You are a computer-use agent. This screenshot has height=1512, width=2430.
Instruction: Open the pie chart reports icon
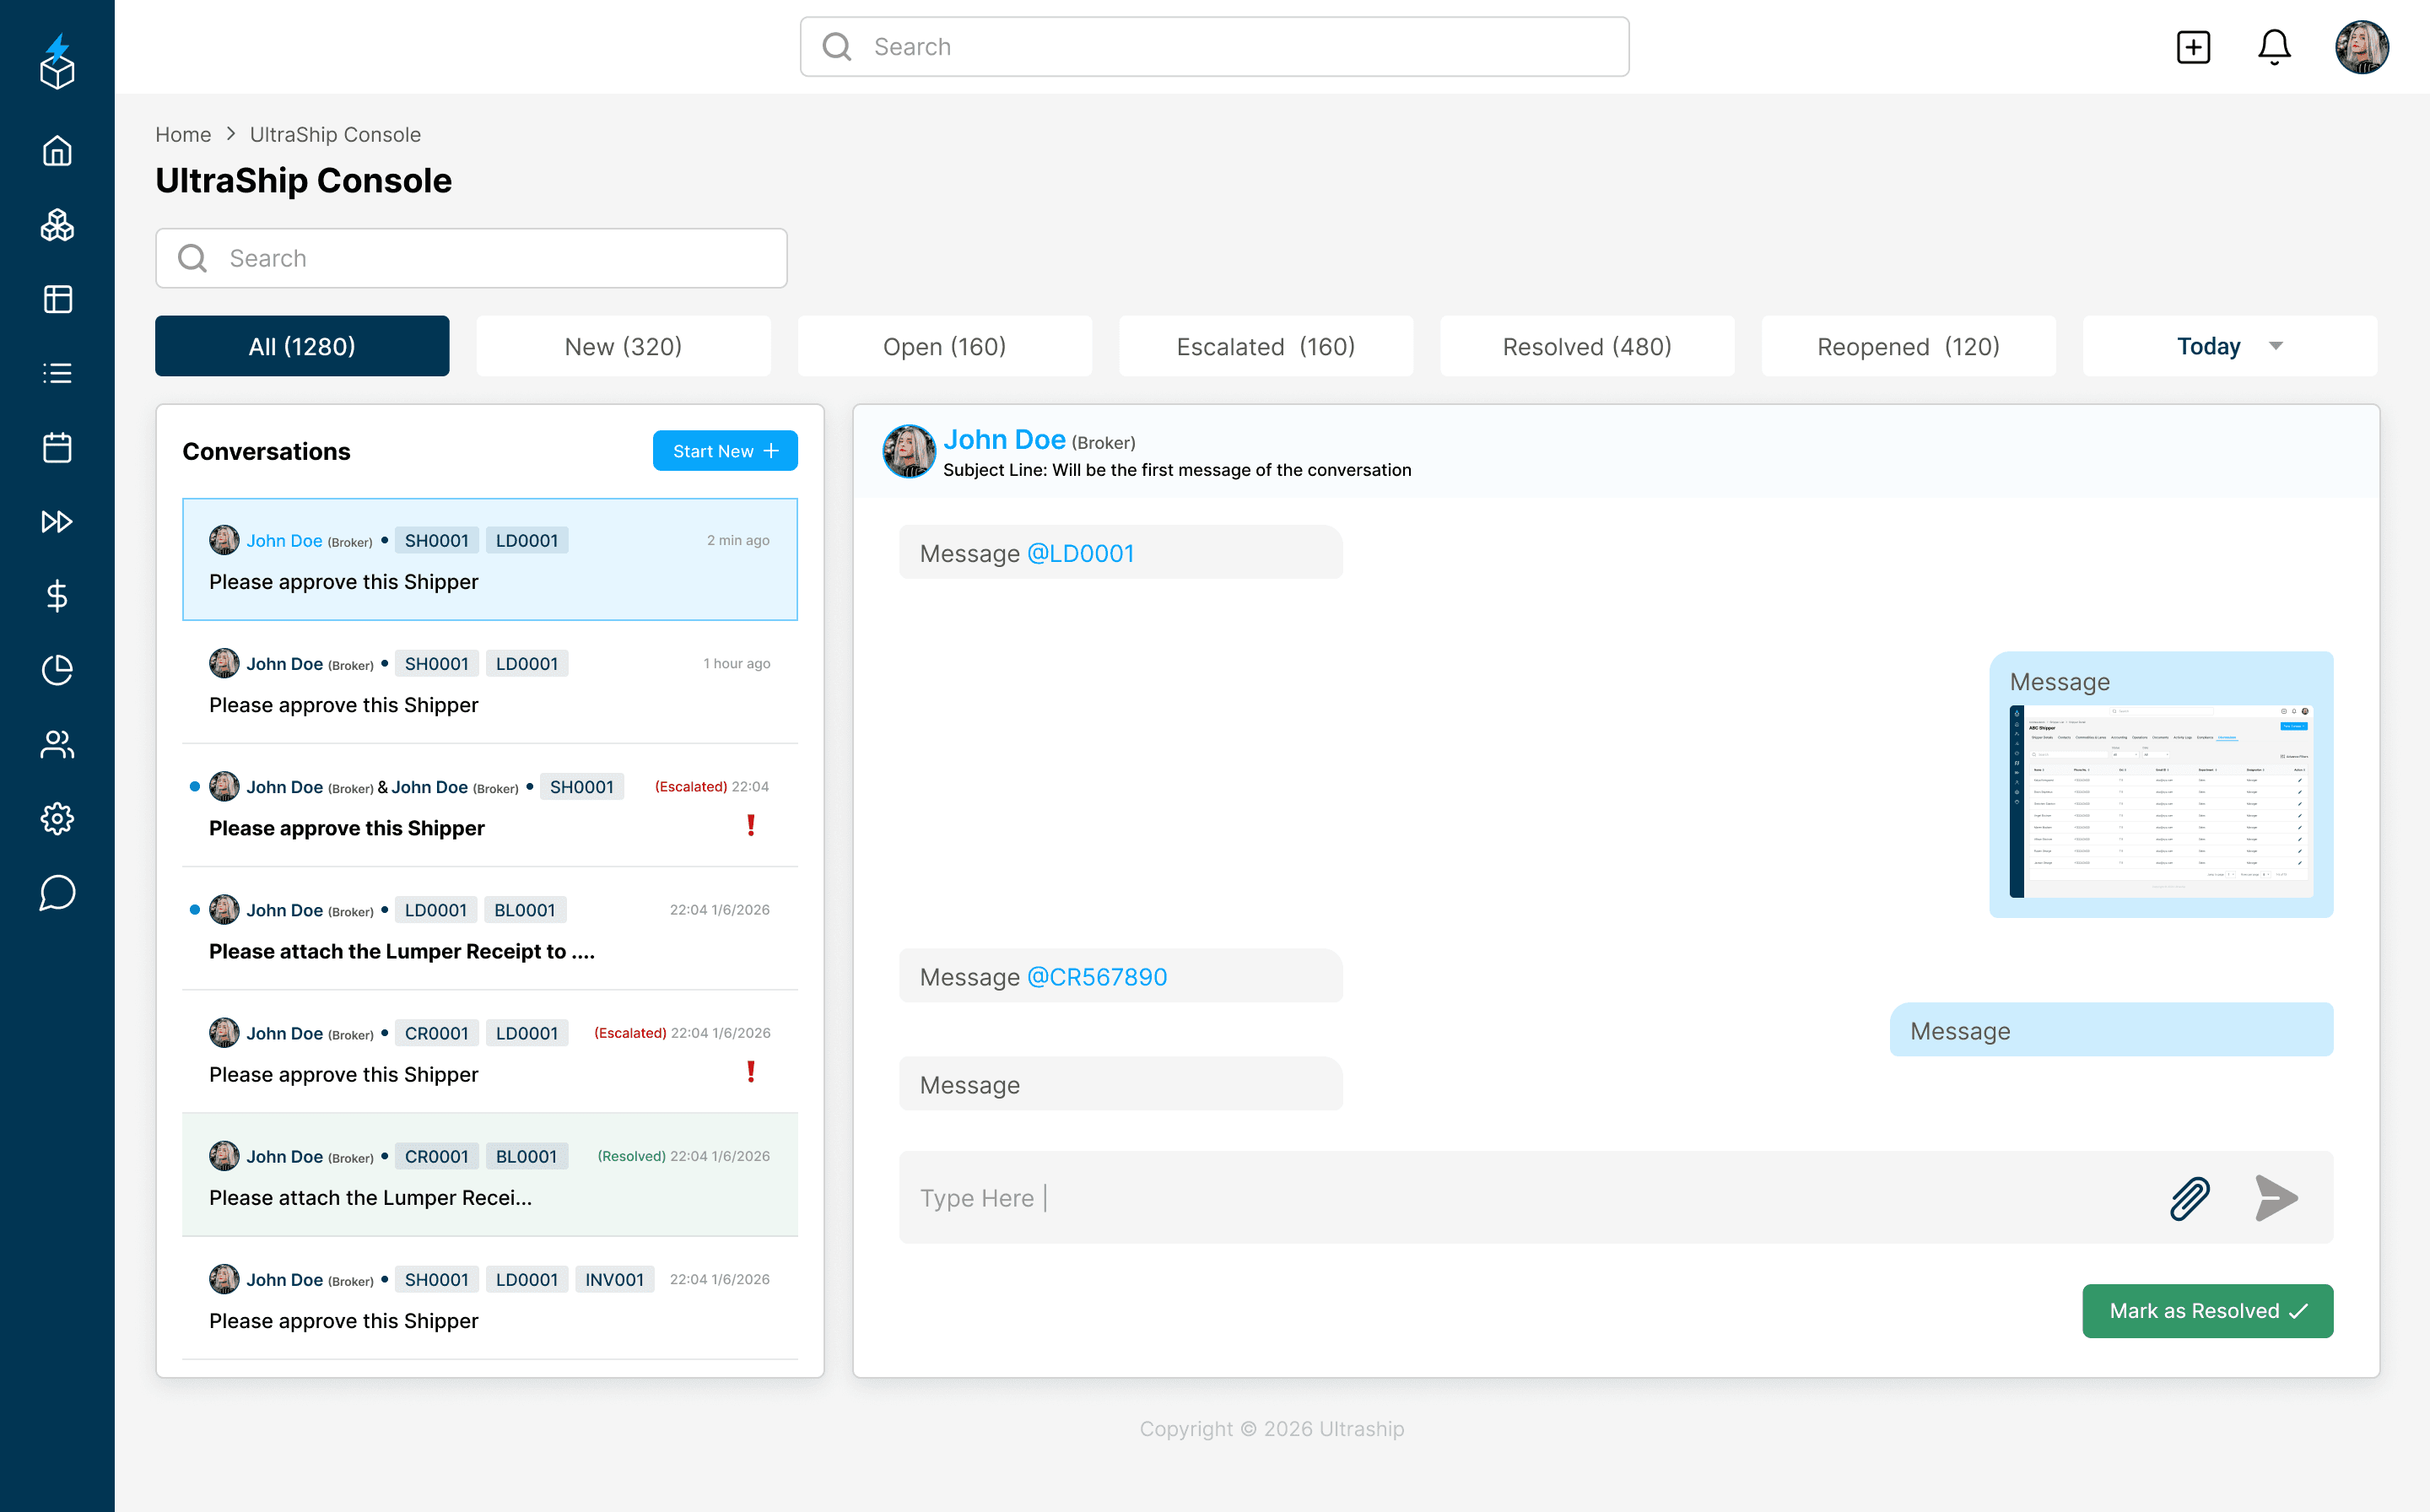(57, 670)
